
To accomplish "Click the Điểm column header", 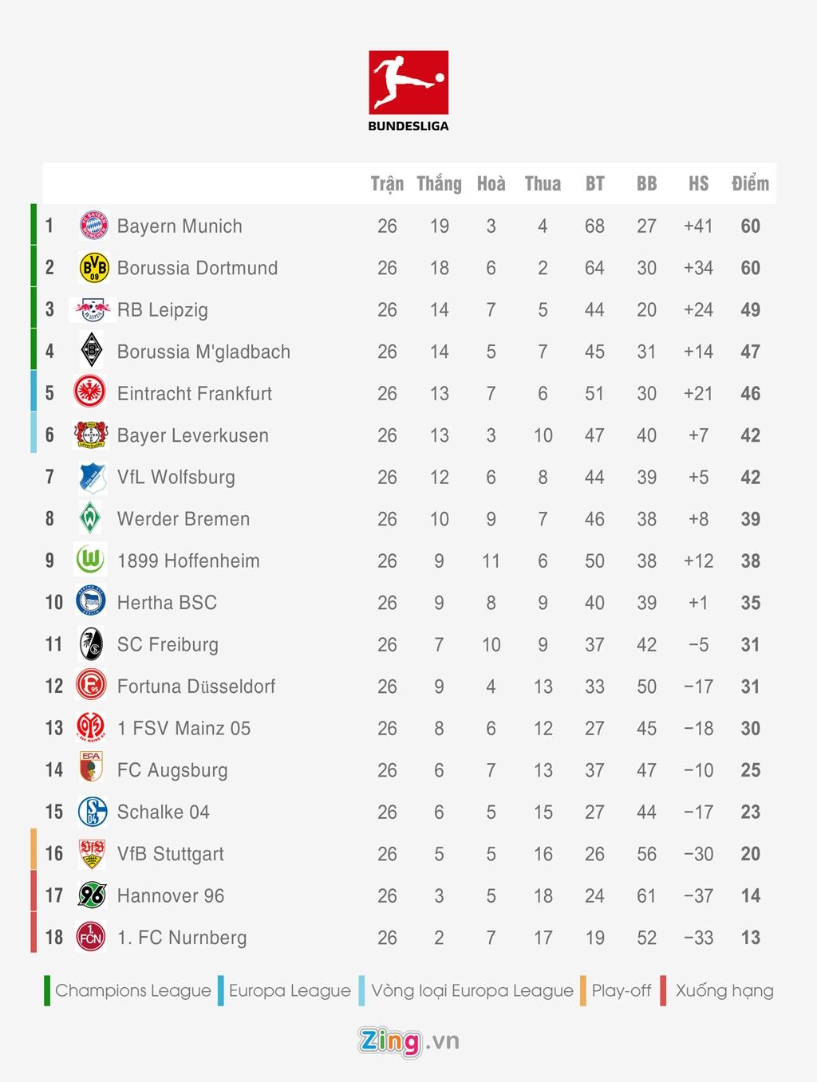I will (x=750, y=184).
